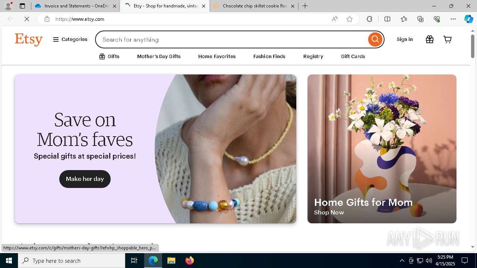The height and width of the screenshot is (268, 477).
Task: Click the vertical page scrollbar thumb
Action: 473,46
